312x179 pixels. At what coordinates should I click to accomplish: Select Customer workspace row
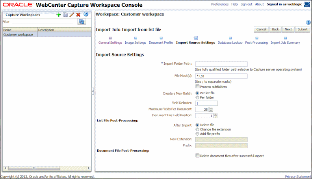click(47, 35)
